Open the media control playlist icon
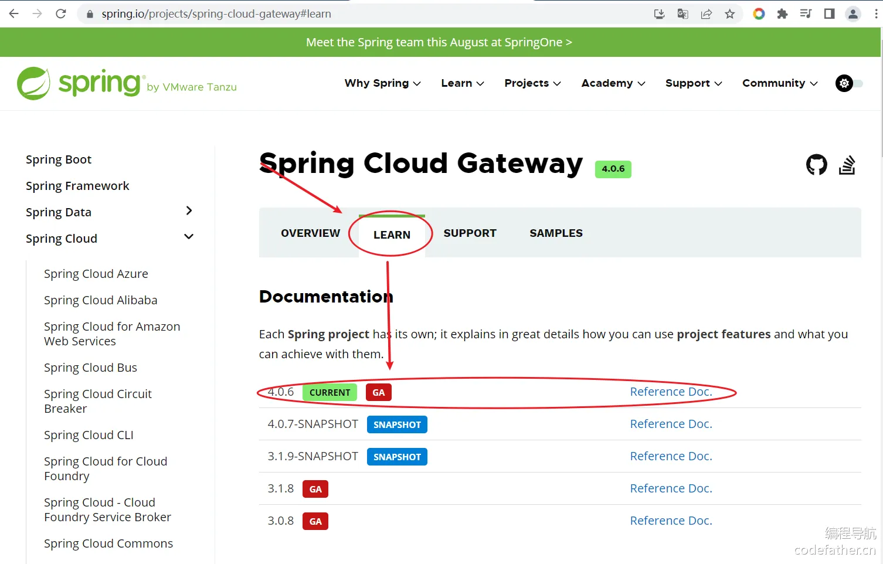 coord(806,13)
